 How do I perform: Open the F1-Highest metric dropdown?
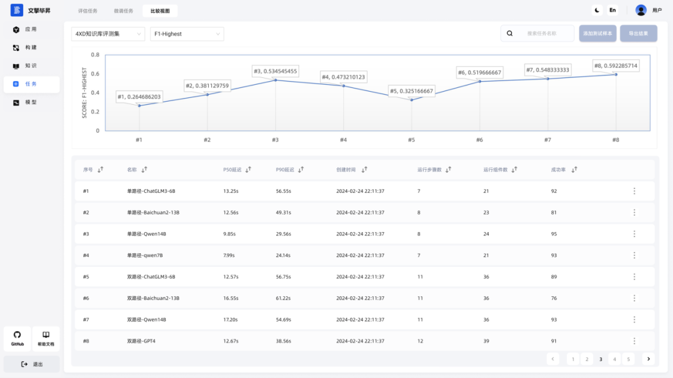(187, 34)
